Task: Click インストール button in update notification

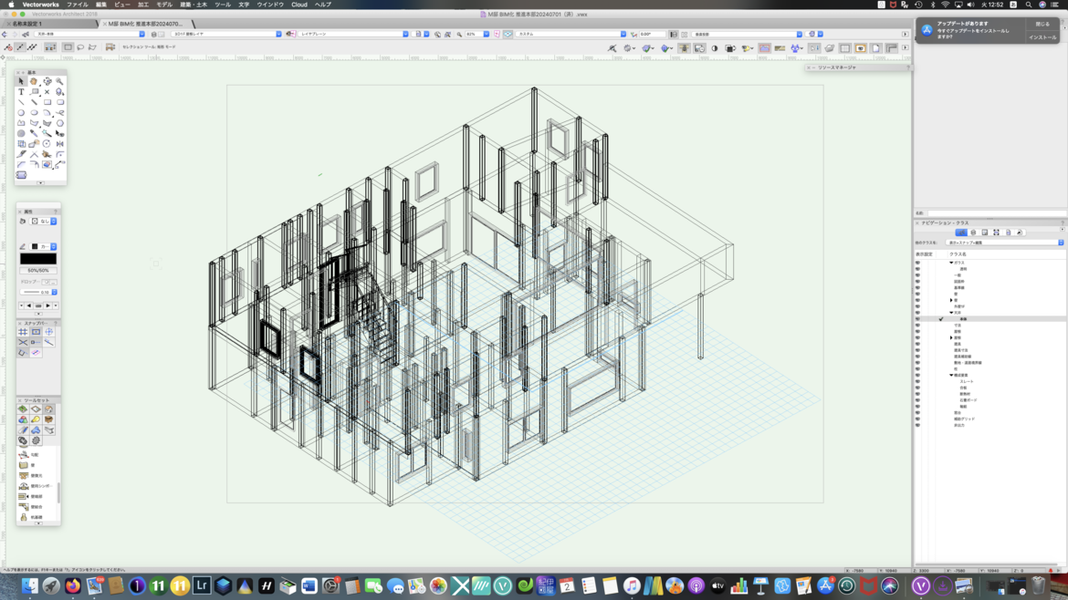Action: [1042, 37]
